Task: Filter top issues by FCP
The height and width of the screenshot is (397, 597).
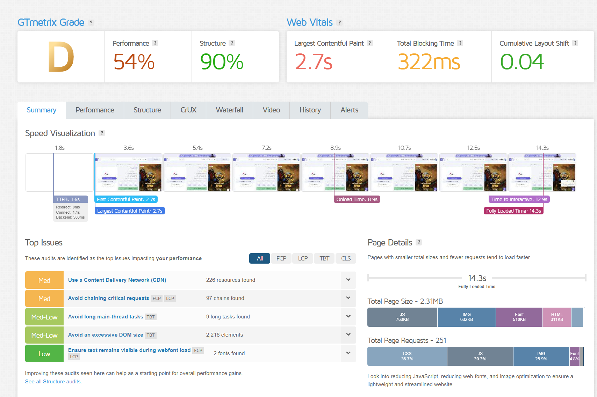Action: tap(281, 258)
